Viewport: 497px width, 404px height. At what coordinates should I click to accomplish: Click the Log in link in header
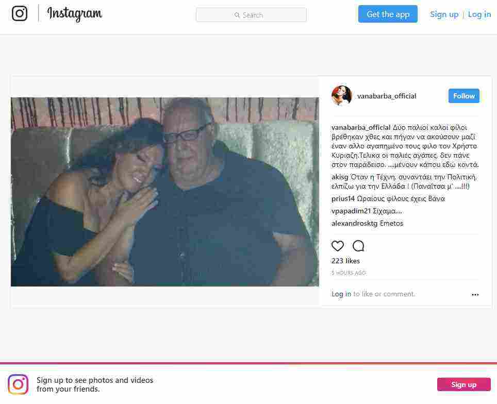click(x=479, y=14)
